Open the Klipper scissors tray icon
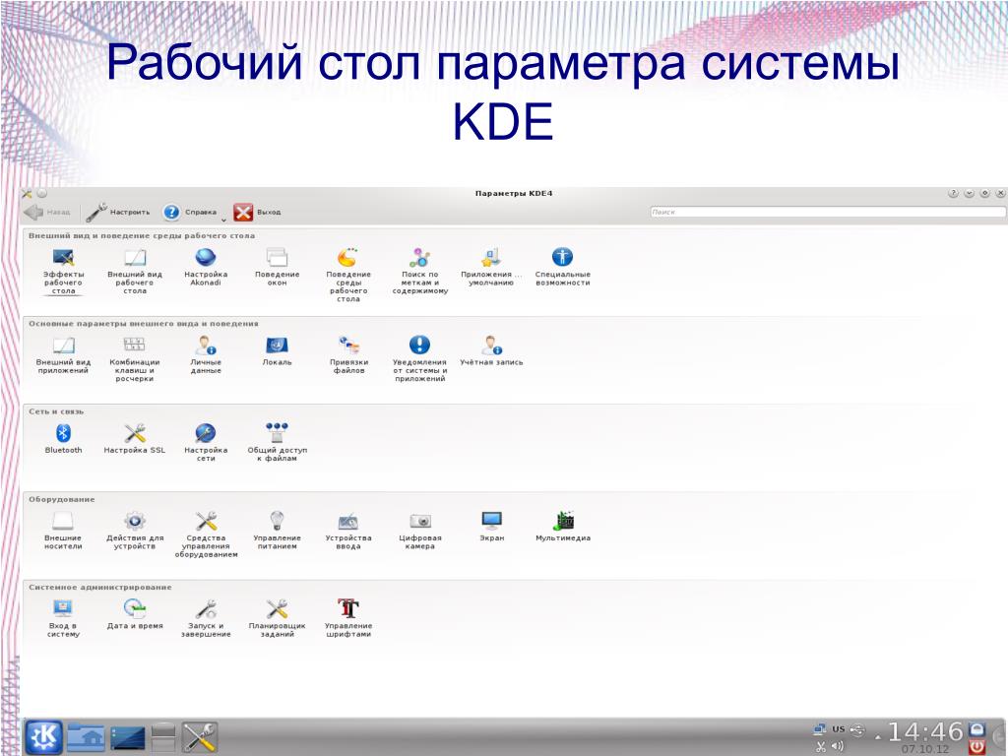 820,746
